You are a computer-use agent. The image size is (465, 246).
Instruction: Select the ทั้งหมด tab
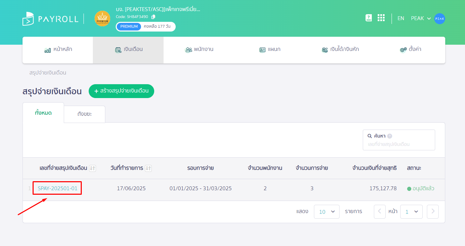click(43, 113)
